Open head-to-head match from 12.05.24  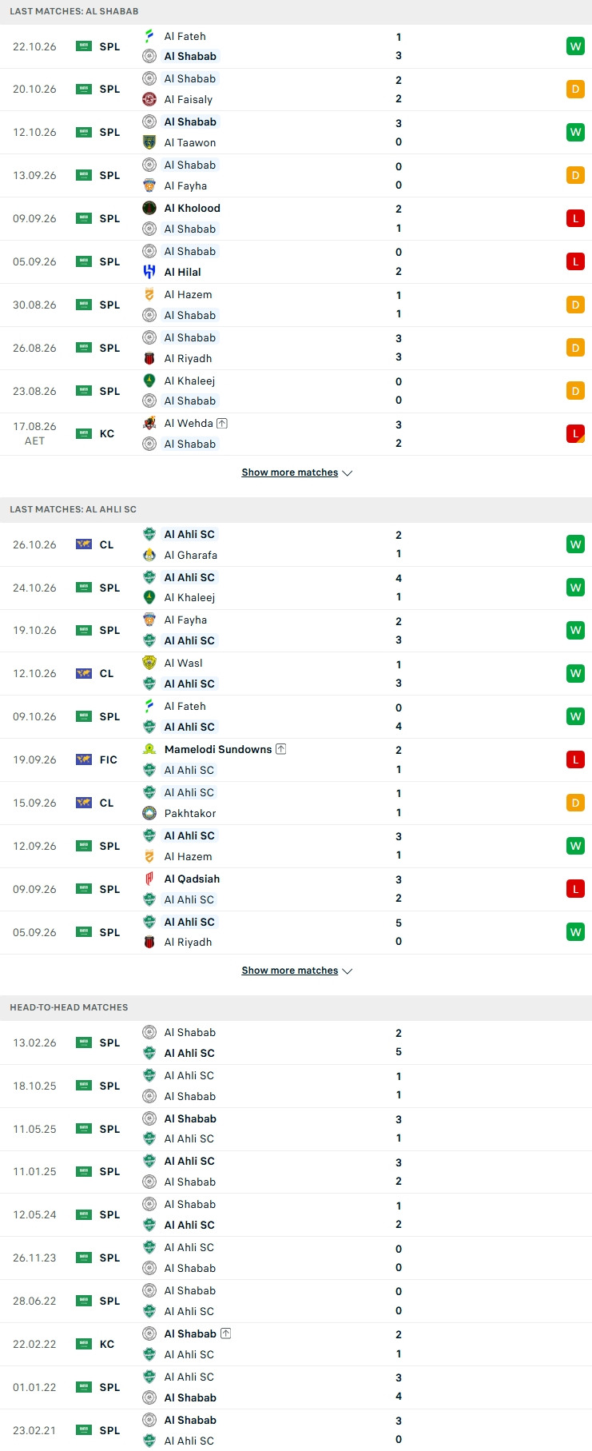pyautogui.click(x=296, y=1214)
